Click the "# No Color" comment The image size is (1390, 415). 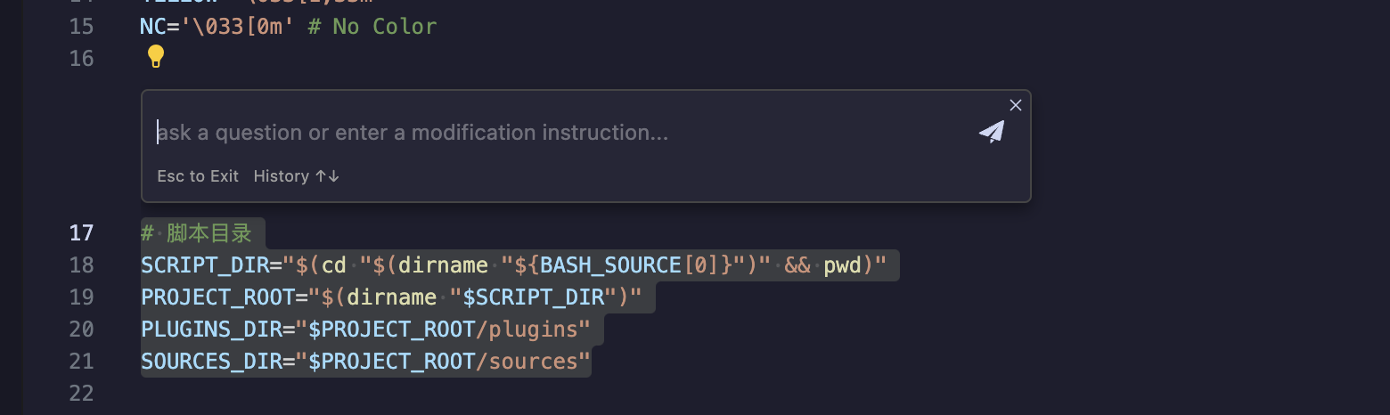(x=372, y=27)
